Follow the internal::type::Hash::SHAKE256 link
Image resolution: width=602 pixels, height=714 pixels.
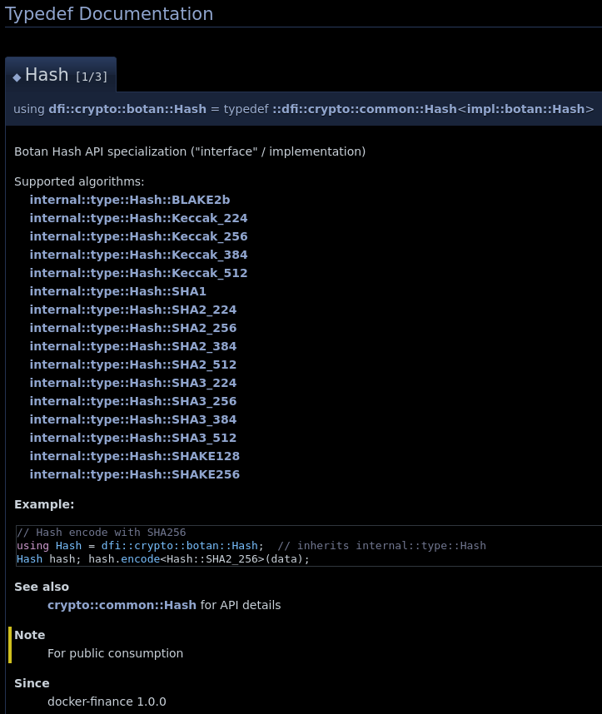[134, 474]
